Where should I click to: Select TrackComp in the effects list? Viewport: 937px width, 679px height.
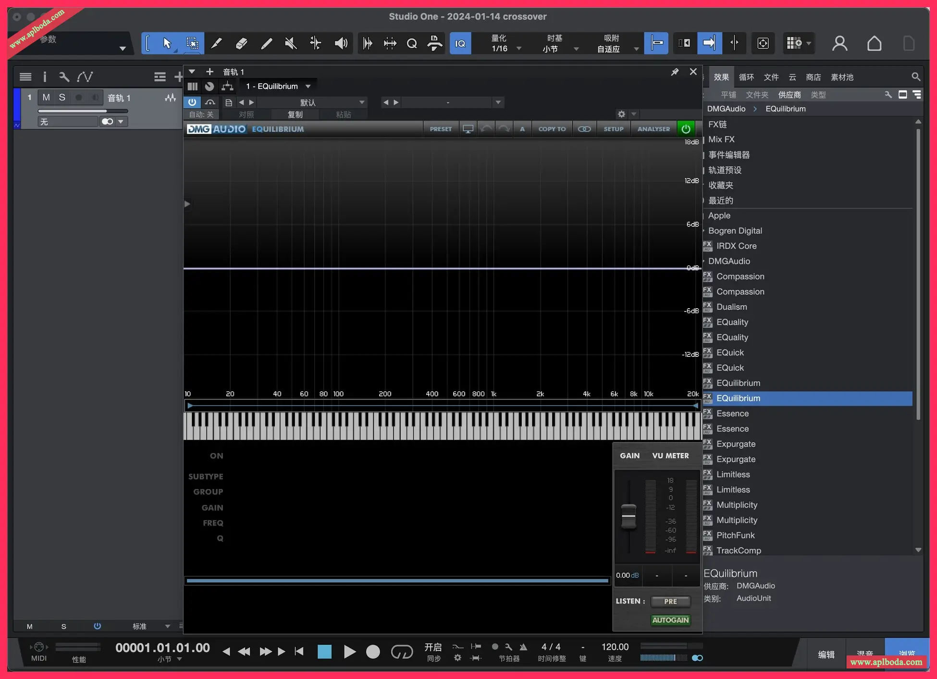(739, 550)
